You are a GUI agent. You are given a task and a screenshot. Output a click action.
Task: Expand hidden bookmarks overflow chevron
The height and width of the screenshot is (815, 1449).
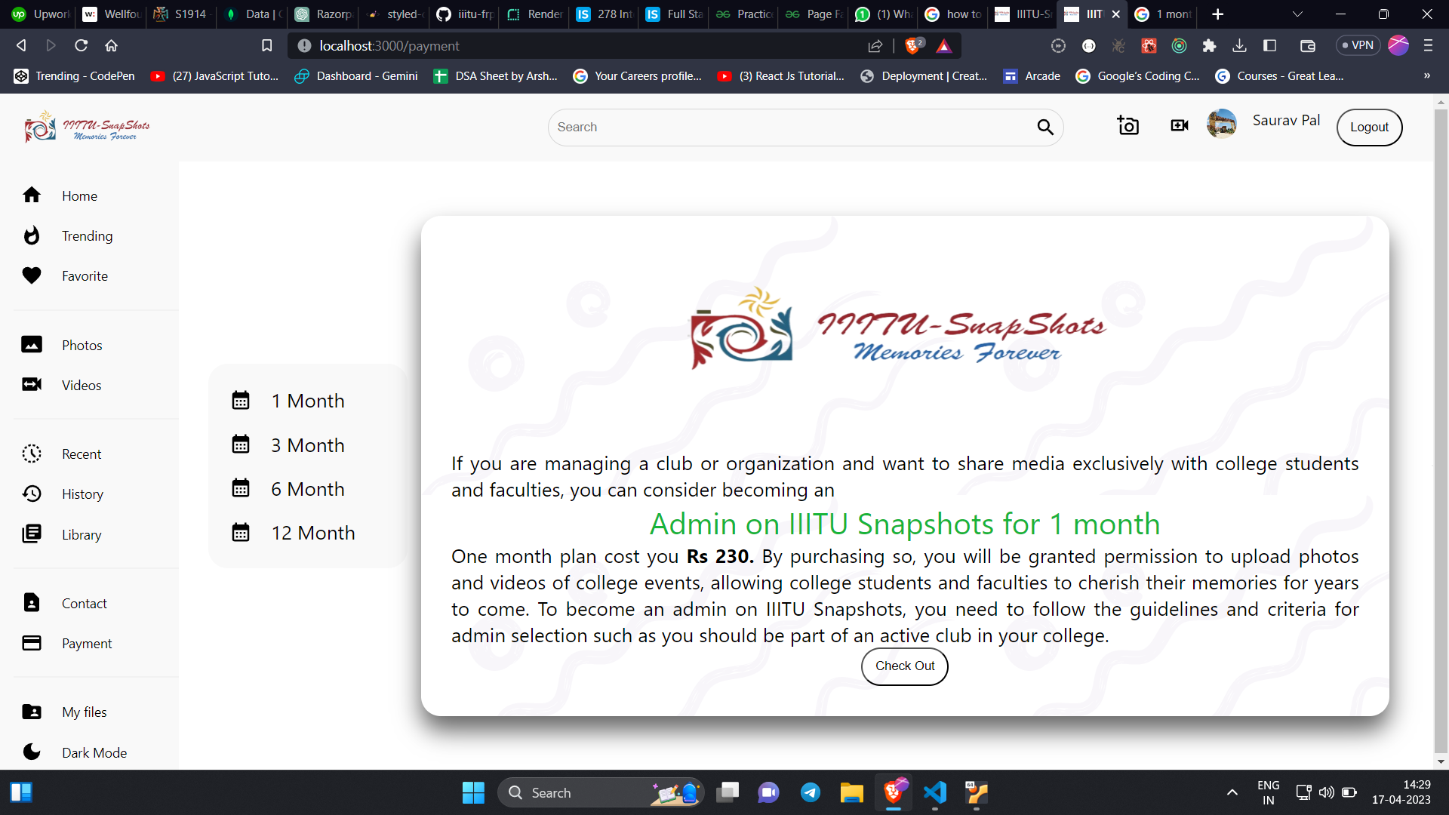[x=1426, y=76]
